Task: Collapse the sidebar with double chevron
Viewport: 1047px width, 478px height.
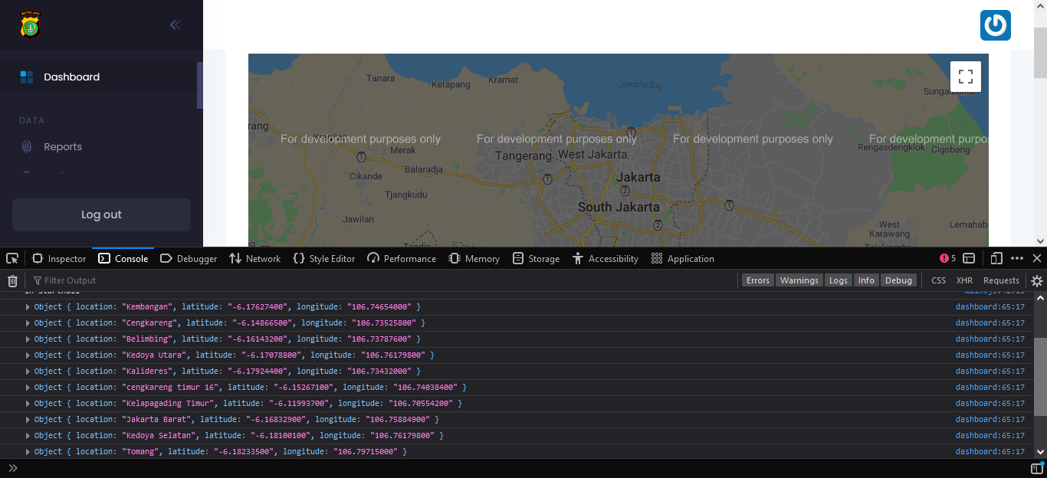Action: coord(175,25)
